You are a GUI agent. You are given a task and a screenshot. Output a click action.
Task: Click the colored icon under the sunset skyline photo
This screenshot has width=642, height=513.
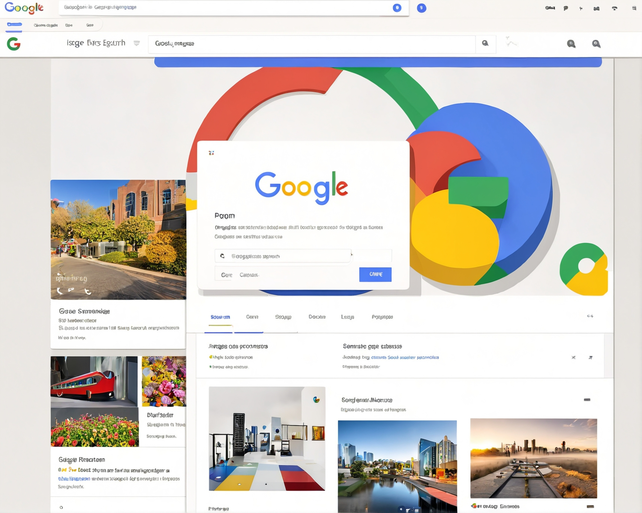474,506
